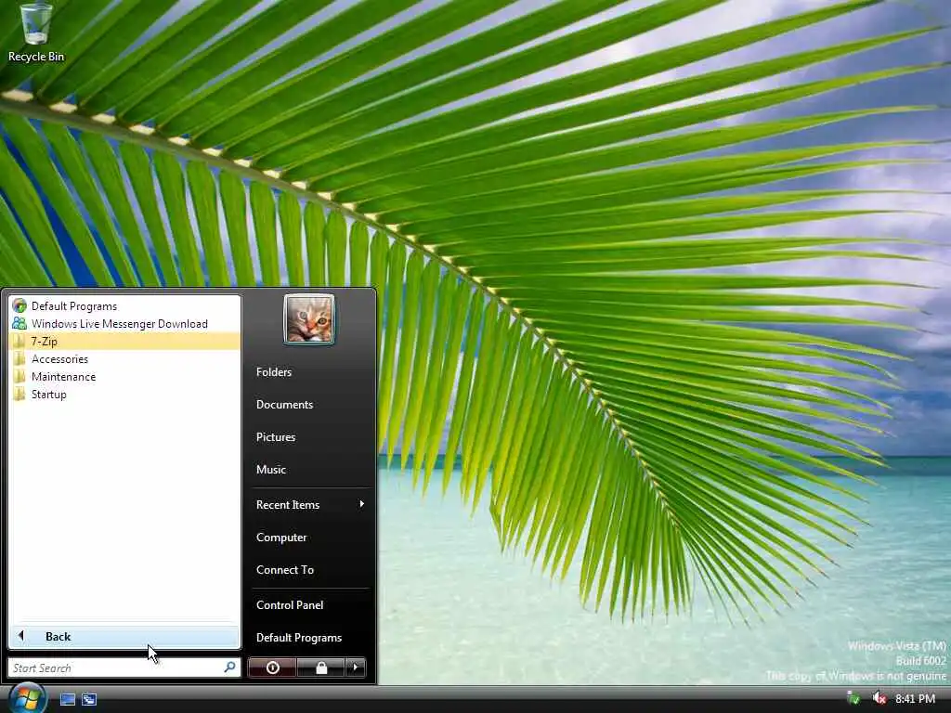
Task: Open Music from the Start menu
Action: click(x=270, y=470)
